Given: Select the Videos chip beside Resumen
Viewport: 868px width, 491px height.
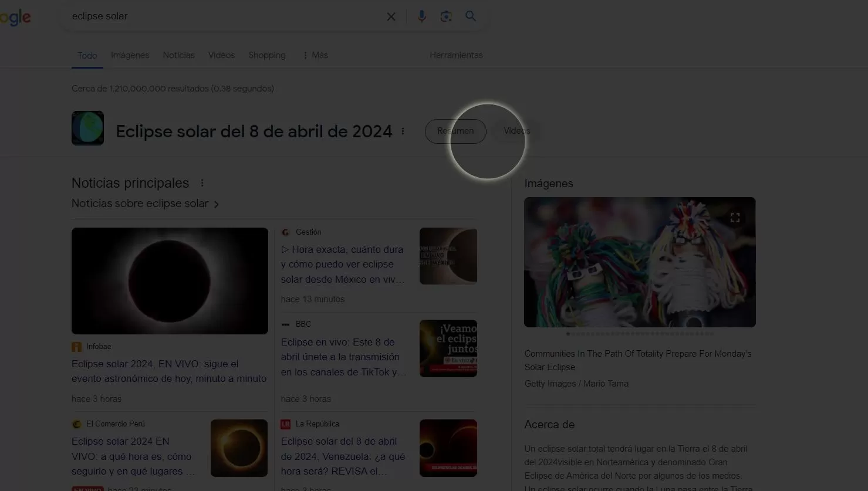Looking at the screenshot, I should point(516,131).
